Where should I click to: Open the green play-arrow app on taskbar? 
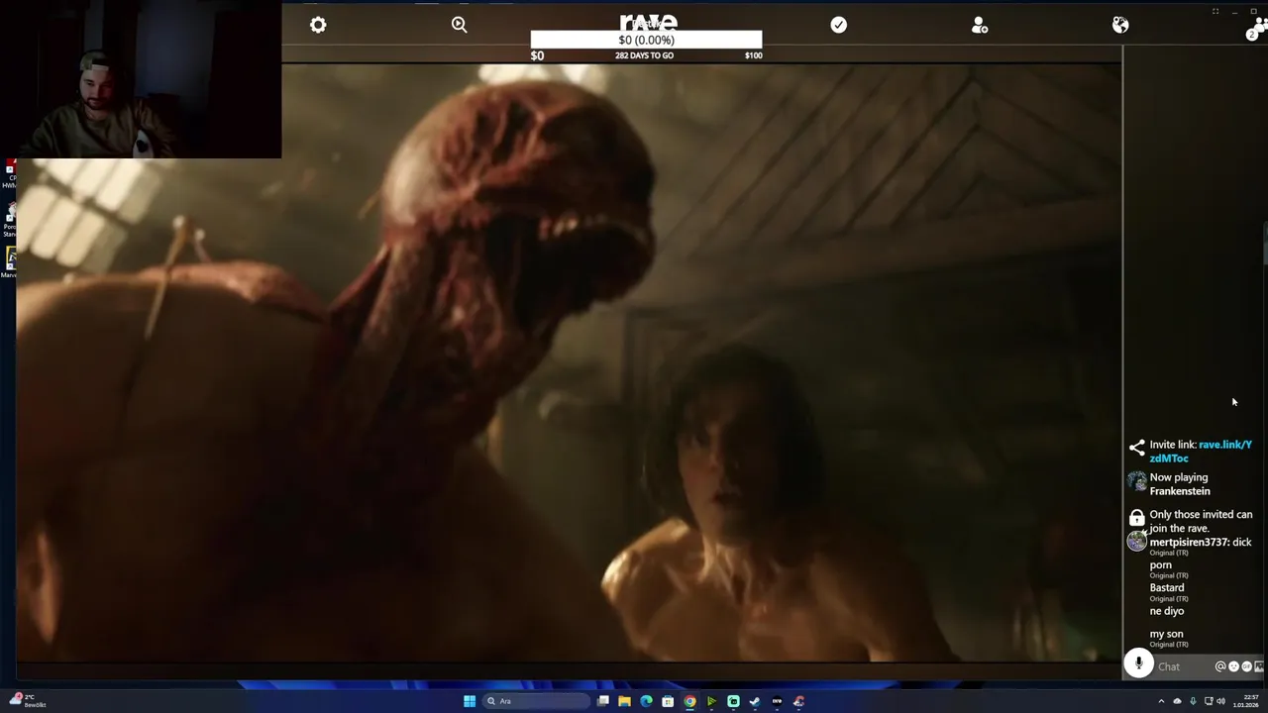[x=711, y=701]
